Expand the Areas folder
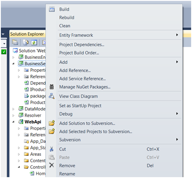Viewport: 192px width, 178px height. pyautogui.click(x=19, y=154)
